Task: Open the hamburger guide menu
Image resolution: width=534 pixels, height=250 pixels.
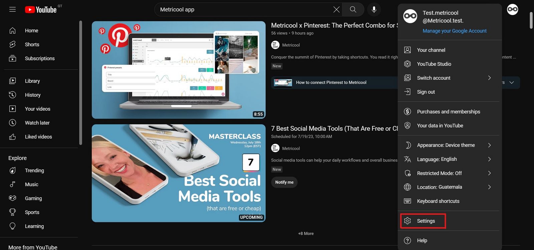Action: point(12,9)
